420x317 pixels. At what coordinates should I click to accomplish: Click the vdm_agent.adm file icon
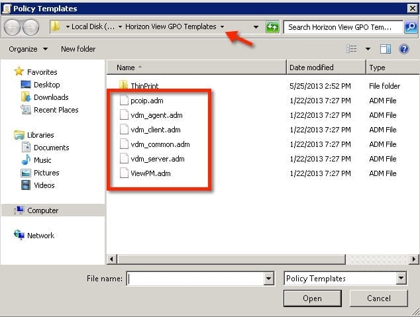click(x=124, y=114)
